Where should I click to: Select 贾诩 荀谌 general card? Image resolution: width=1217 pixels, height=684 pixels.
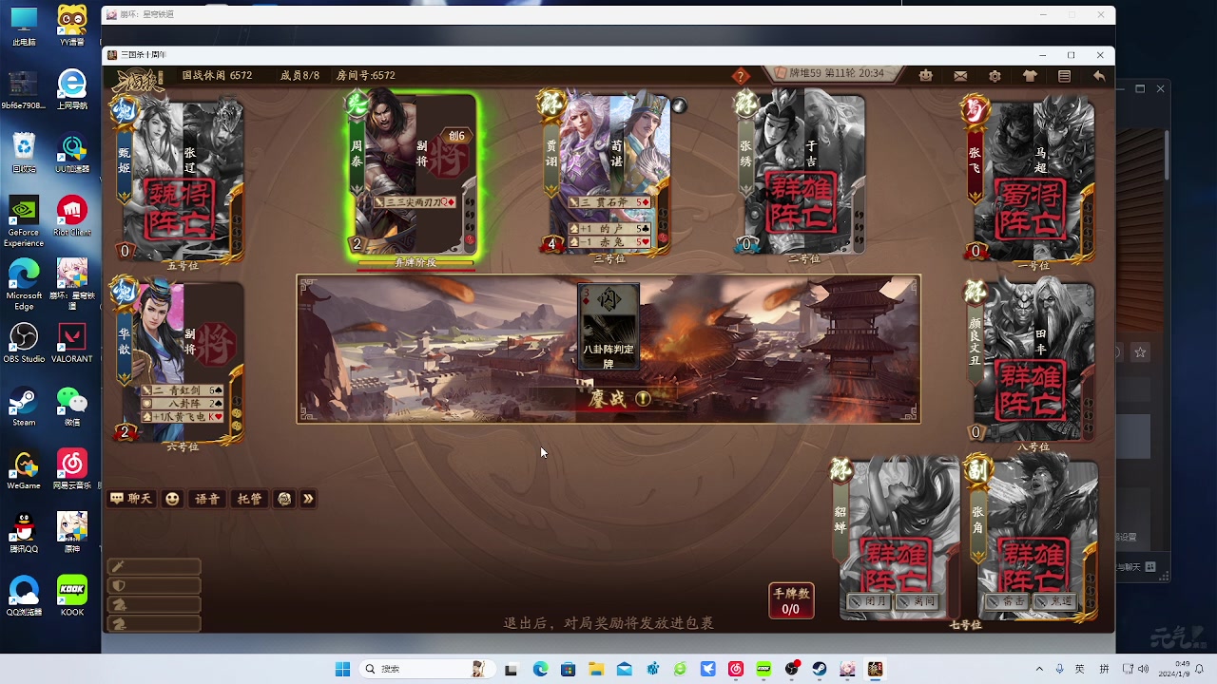[x=607, y=173]
